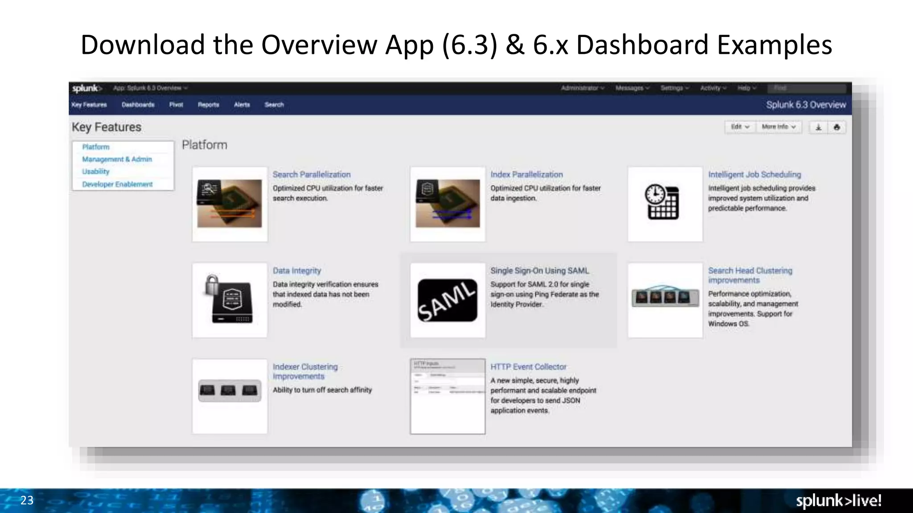Click the Search Head Clustering icon
This screenshot has width=913, height=513.
(x=665, y=300)
